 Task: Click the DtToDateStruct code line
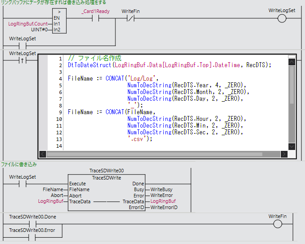169,65
